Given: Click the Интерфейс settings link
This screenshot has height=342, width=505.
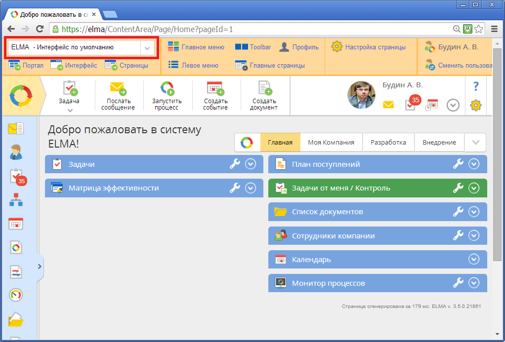Looking at the screenshot, I should pyautogui.click(x=74, y=65).
